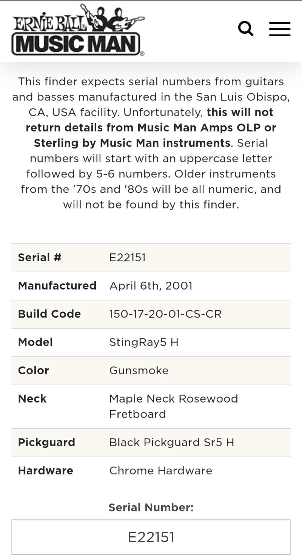Viewport: 302px width, 560px height.
Task: Click the Manufactured date April 6th, 2001
Action: [x=151, y=285]
